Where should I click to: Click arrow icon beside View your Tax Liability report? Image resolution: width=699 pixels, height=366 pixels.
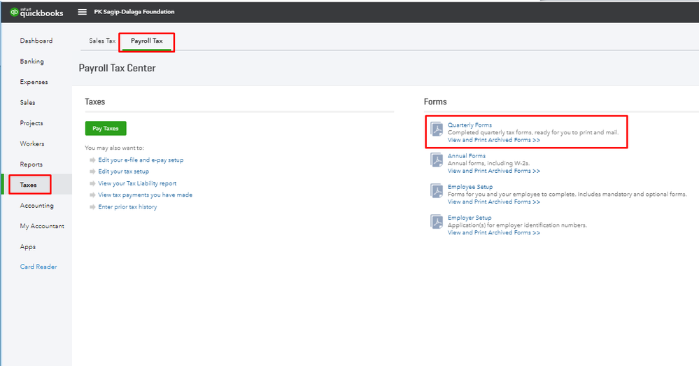92,183
